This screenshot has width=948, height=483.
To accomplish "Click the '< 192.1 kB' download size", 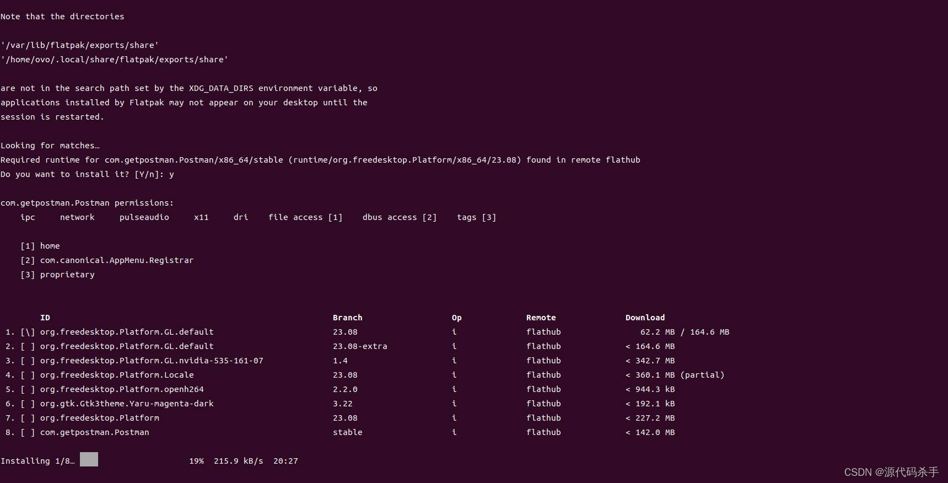I will point(650,404).
